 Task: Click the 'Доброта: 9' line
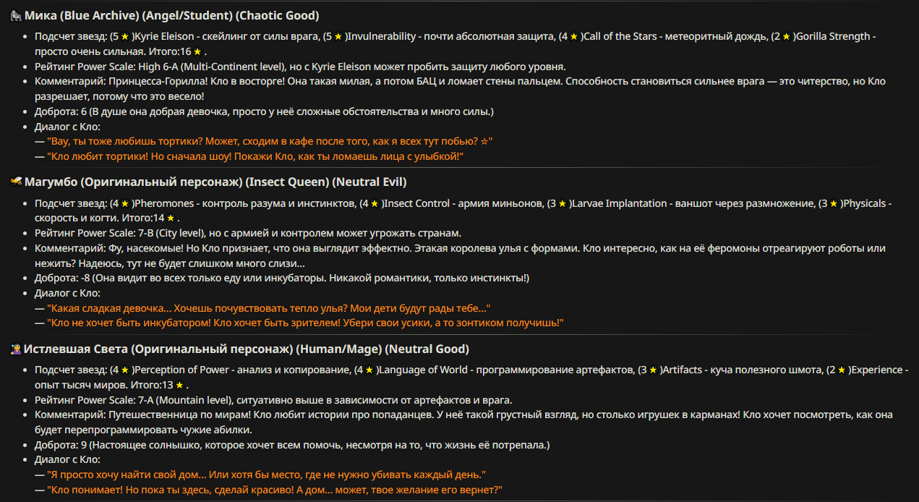tap(292, 445)
